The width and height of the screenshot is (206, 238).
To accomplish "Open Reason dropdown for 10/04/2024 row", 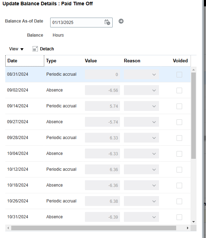I will [141, 154].
